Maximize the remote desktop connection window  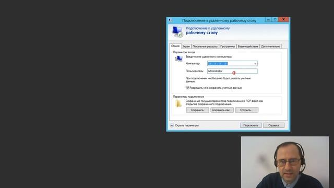[x=275, y=20]
